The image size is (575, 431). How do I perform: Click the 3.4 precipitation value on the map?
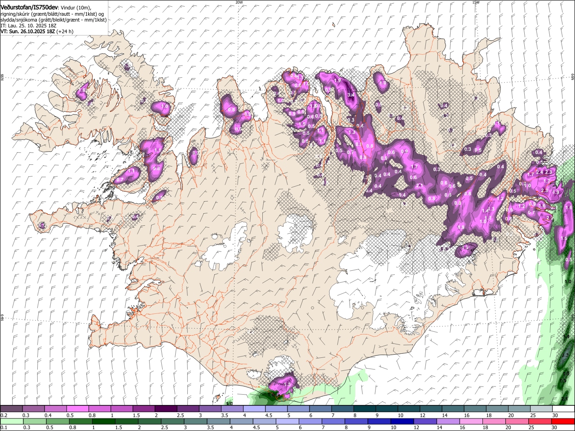click(x=351, y=95)
